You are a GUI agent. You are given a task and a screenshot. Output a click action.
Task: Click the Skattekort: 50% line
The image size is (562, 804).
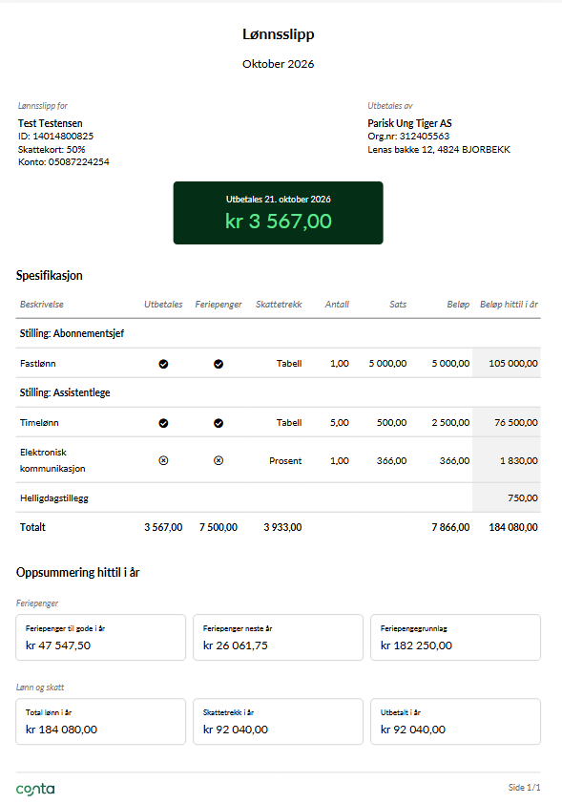[52, 149]
